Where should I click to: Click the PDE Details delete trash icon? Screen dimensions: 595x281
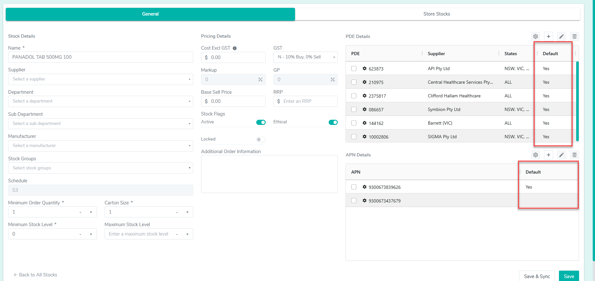[x=575, y=36]
